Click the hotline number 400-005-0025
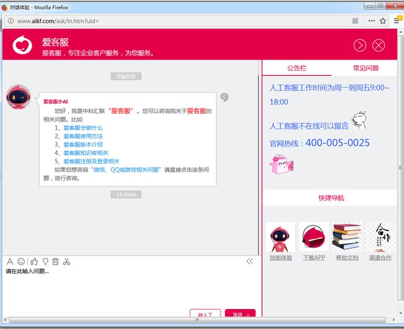Image resolution: width=404 pixels, height=329 pixels. 337,143
